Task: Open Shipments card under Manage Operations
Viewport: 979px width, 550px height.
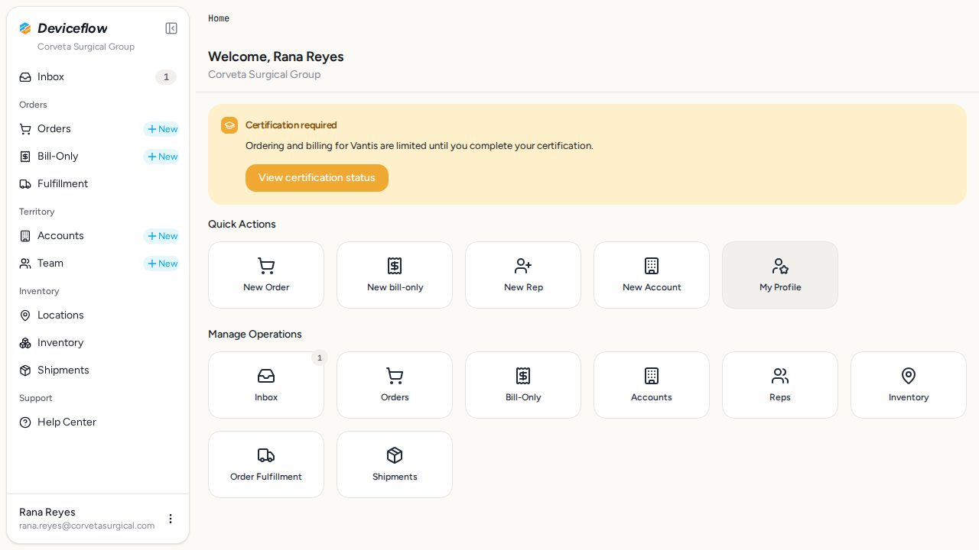Action: tap(395, 464)
